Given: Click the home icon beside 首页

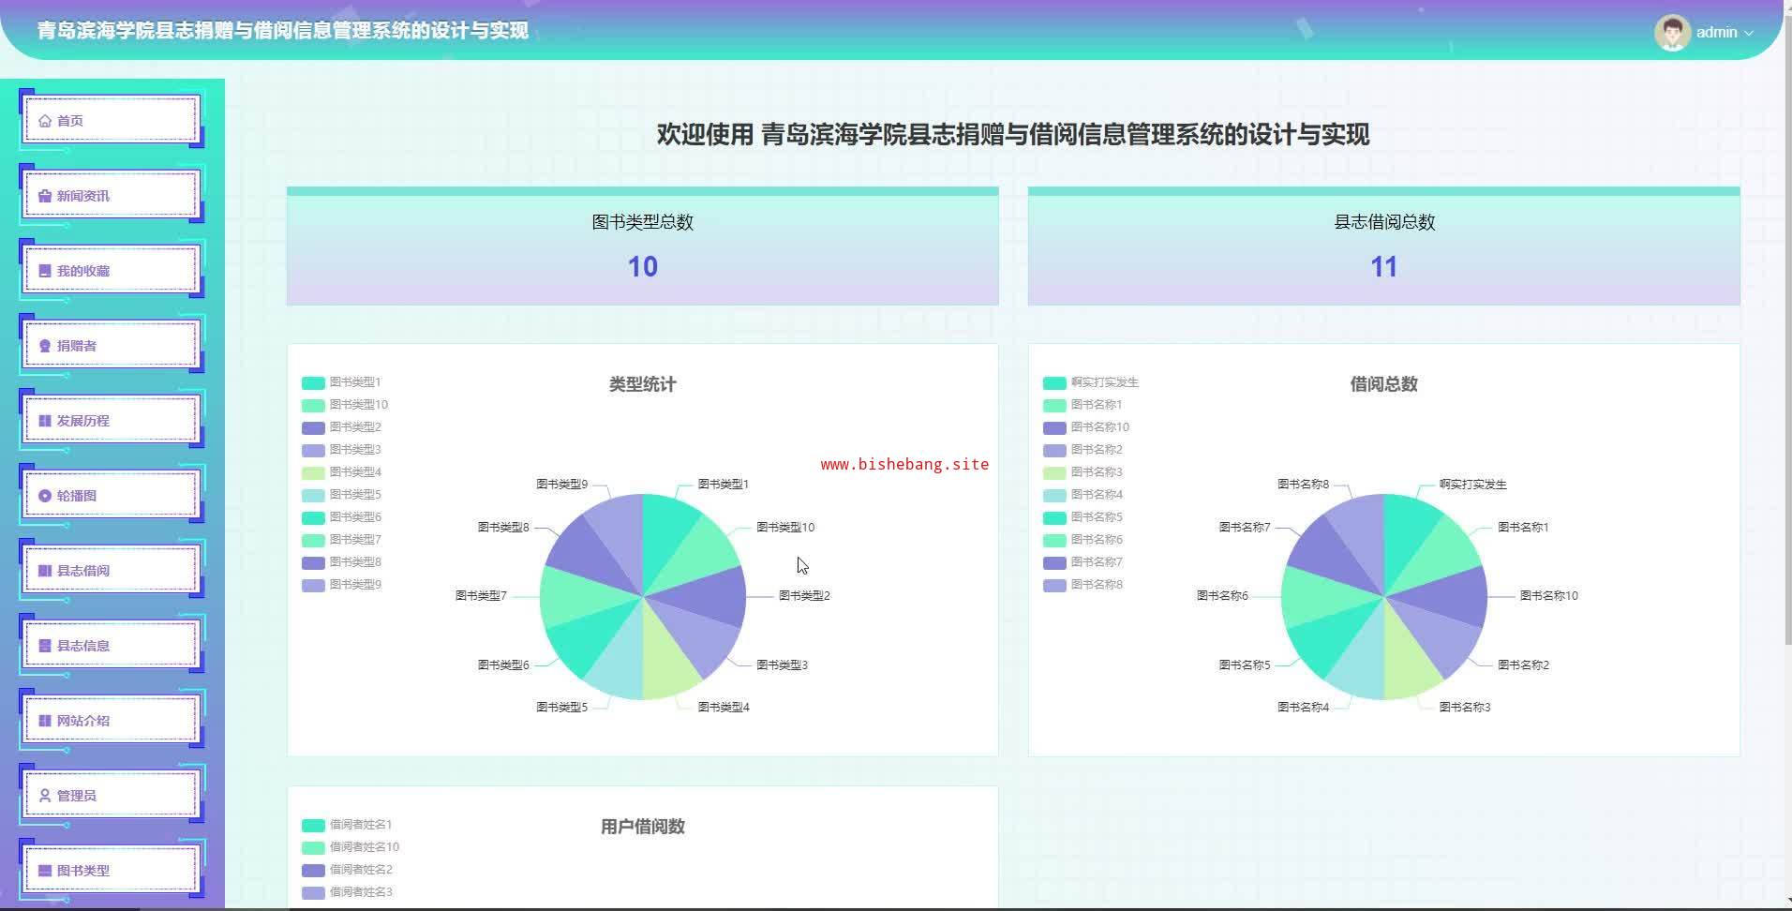Looking at the screenshot, I should [x=45, y=121].
